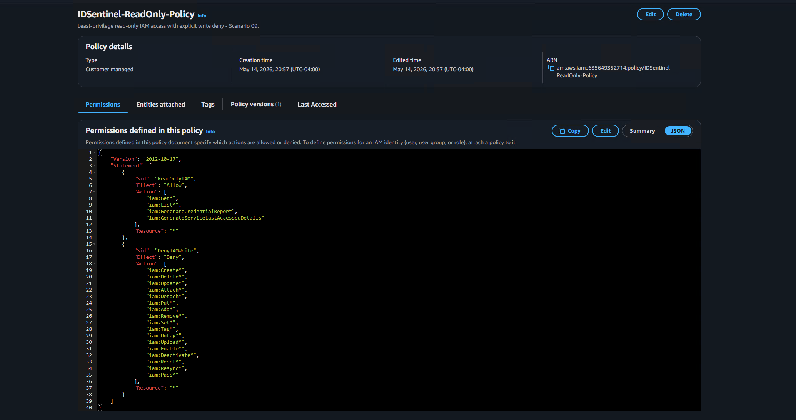Click the "Effect": "Deny" line

tap(159, 257)
